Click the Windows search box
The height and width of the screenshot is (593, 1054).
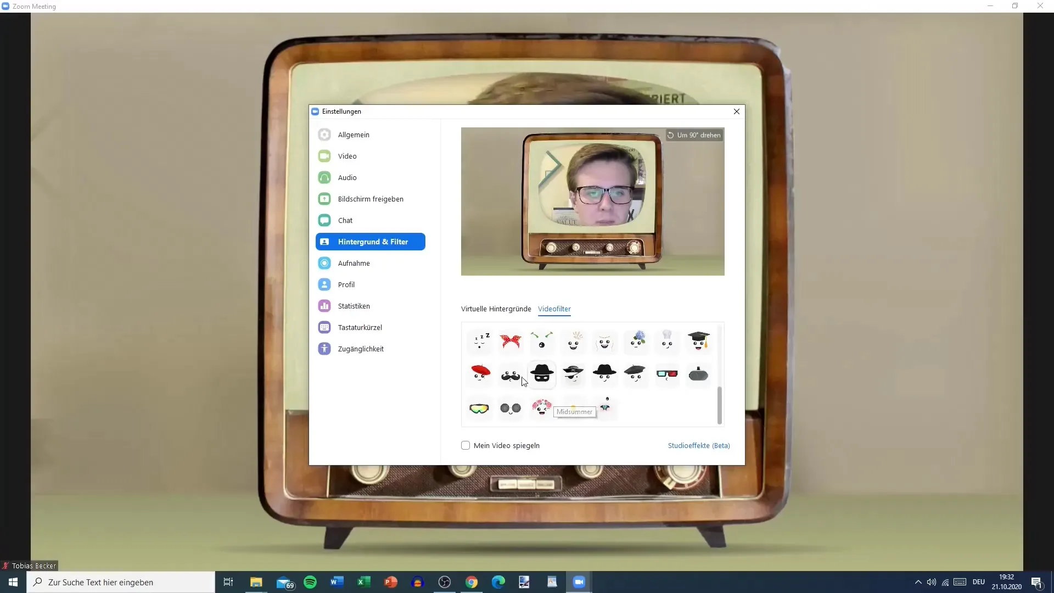click(x=121, y=582)
